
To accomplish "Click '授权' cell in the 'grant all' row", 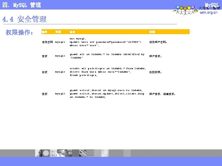I will point(45,56).
